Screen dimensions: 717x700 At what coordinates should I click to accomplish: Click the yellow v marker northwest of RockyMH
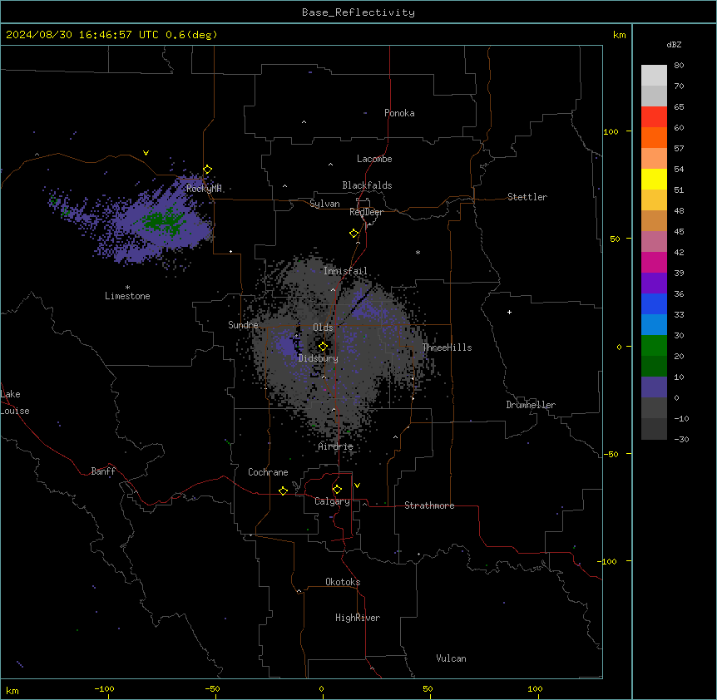point(146,153)
